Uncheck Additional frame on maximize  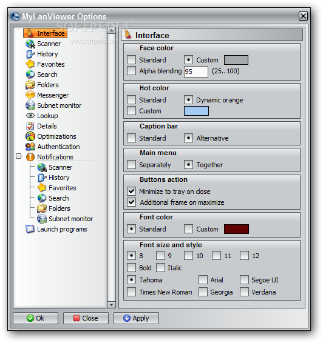tap(132, 202)
